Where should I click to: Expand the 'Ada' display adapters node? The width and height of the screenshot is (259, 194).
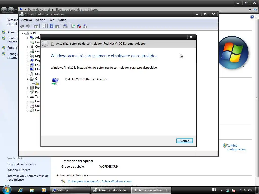point(27,38)
